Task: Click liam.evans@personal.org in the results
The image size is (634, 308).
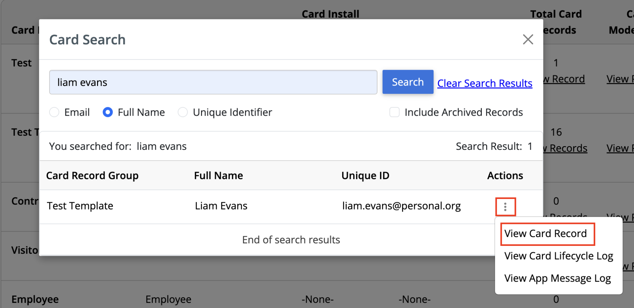Action: pos(402,206)
